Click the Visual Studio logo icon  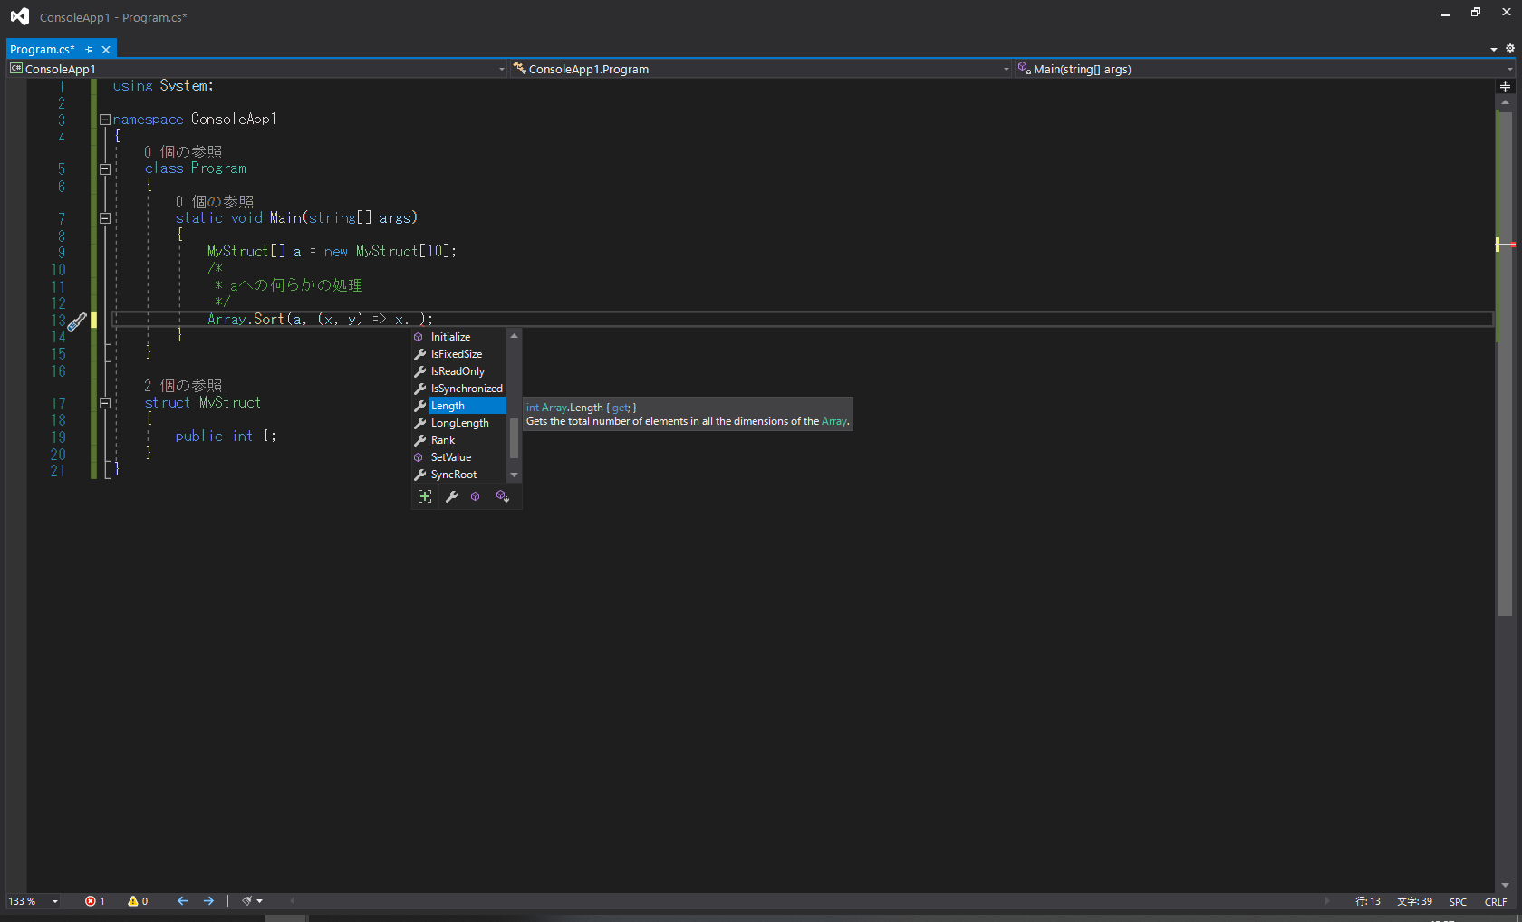(x=19, y=16)
